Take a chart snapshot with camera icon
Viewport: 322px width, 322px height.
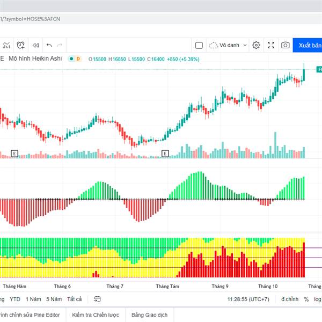(x=286, y=45)
